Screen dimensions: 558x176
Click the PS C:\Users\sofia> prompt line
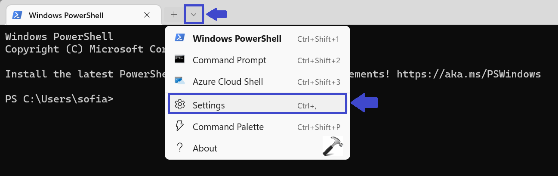point(59,99)
